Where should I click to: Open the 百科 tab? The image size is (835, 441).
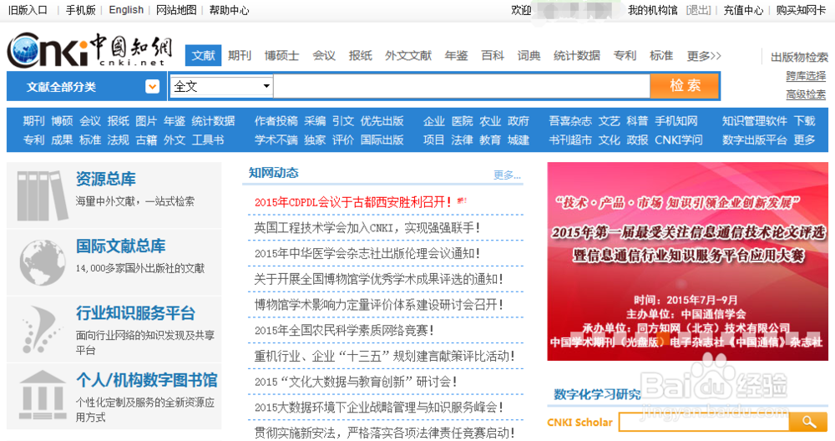coord(493,55)
